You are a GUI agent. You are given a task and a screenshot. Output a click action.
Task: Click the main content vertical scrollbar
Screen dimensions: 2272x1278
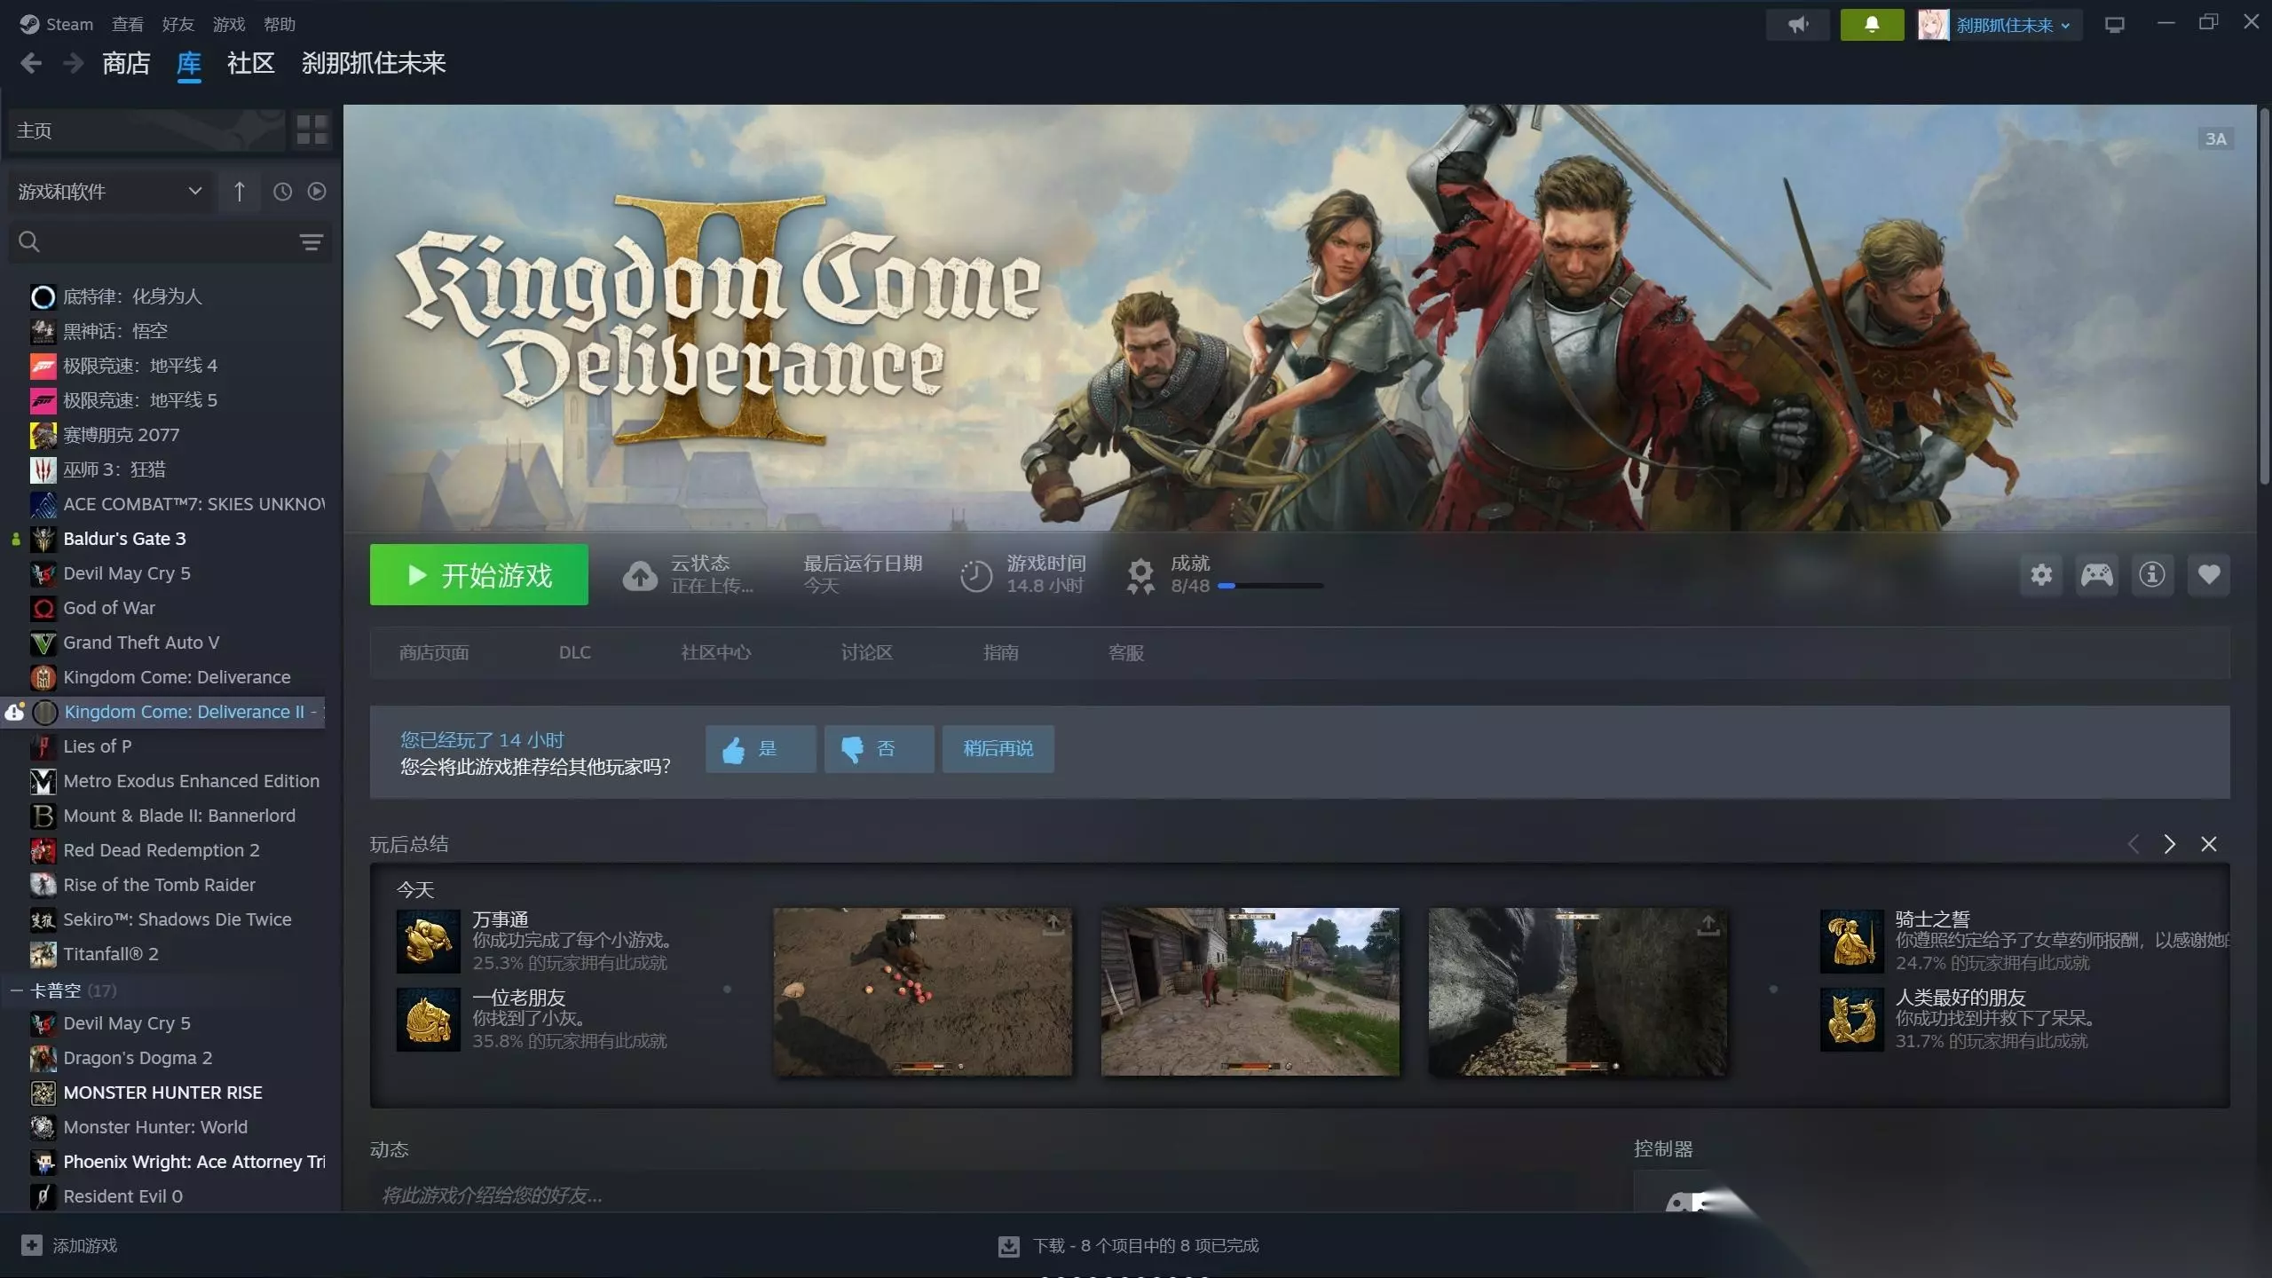click(2264, 297)
